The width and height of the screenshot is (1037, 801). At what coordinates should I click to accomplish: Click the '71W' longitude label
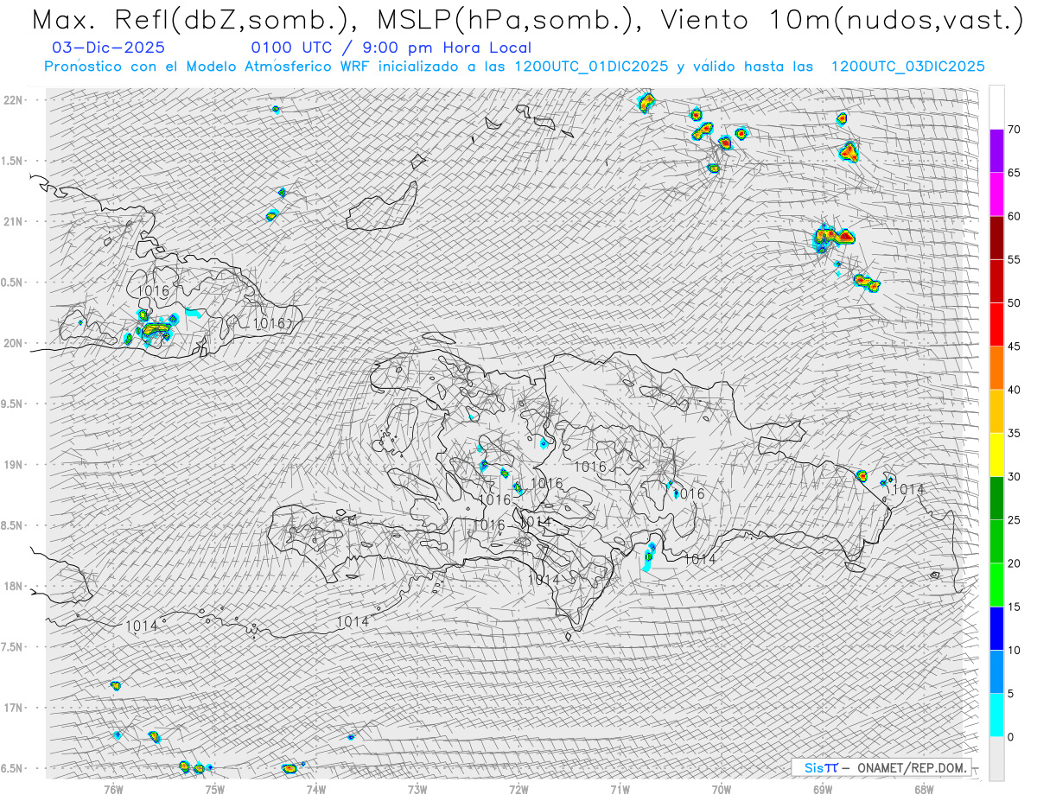[x=620, y=788]
